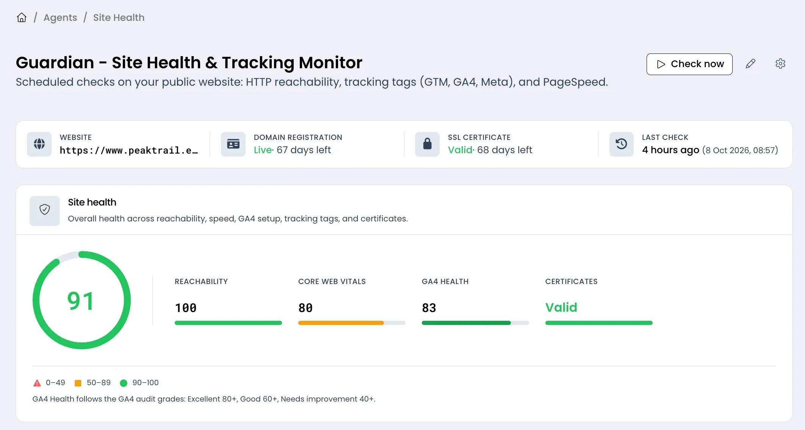Image resolution: width=805 pixels, height=430 pixels.
Task: Select the website globe icon
Action: [x=39, y=144]
